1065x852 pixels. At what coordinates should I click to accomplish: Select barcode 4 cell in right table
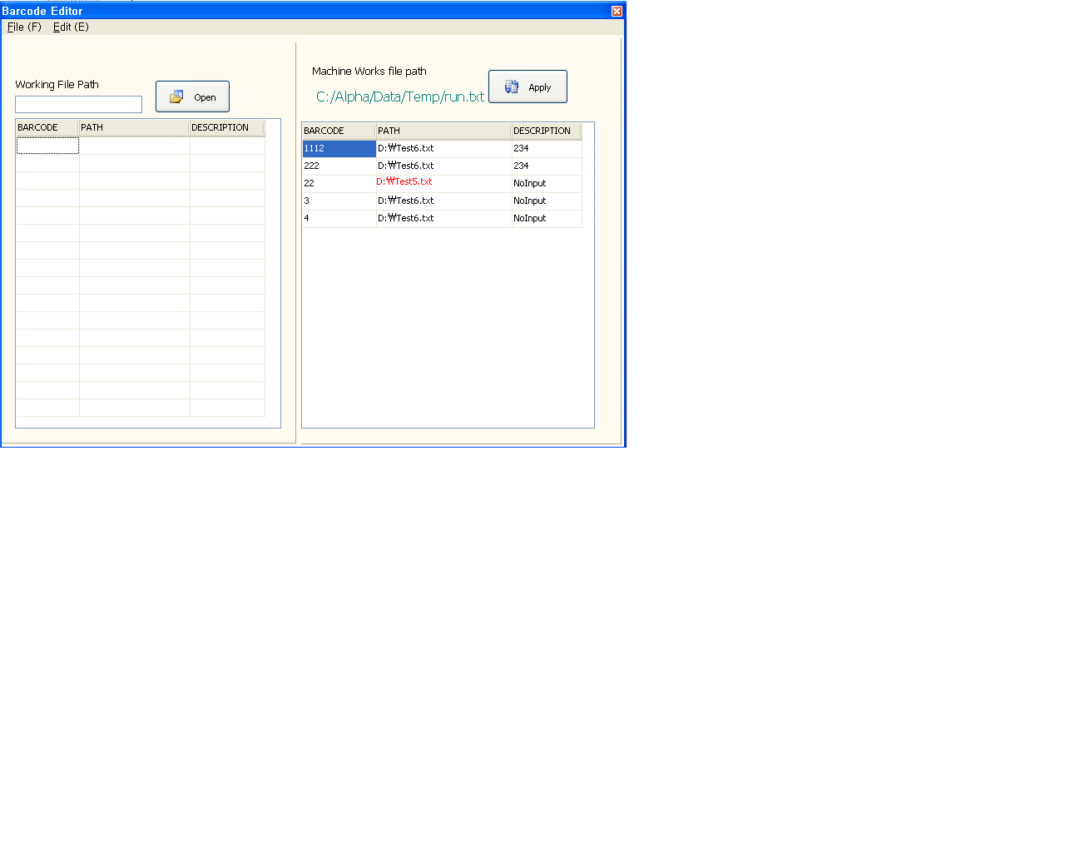pos(339,218)
